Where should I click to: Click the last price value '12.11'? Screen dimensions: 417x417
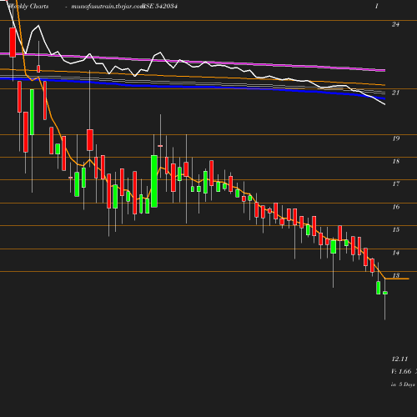click(399, 359)
